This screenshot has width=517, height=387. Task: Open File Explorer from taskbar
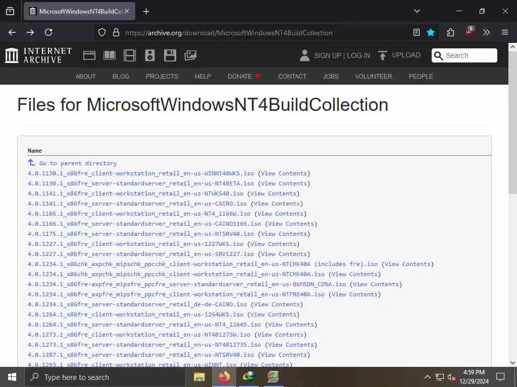199,377
